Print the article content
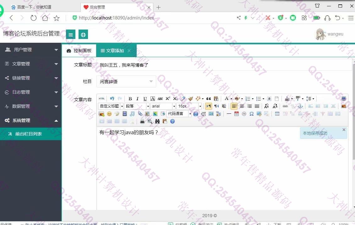 [142, 121]
